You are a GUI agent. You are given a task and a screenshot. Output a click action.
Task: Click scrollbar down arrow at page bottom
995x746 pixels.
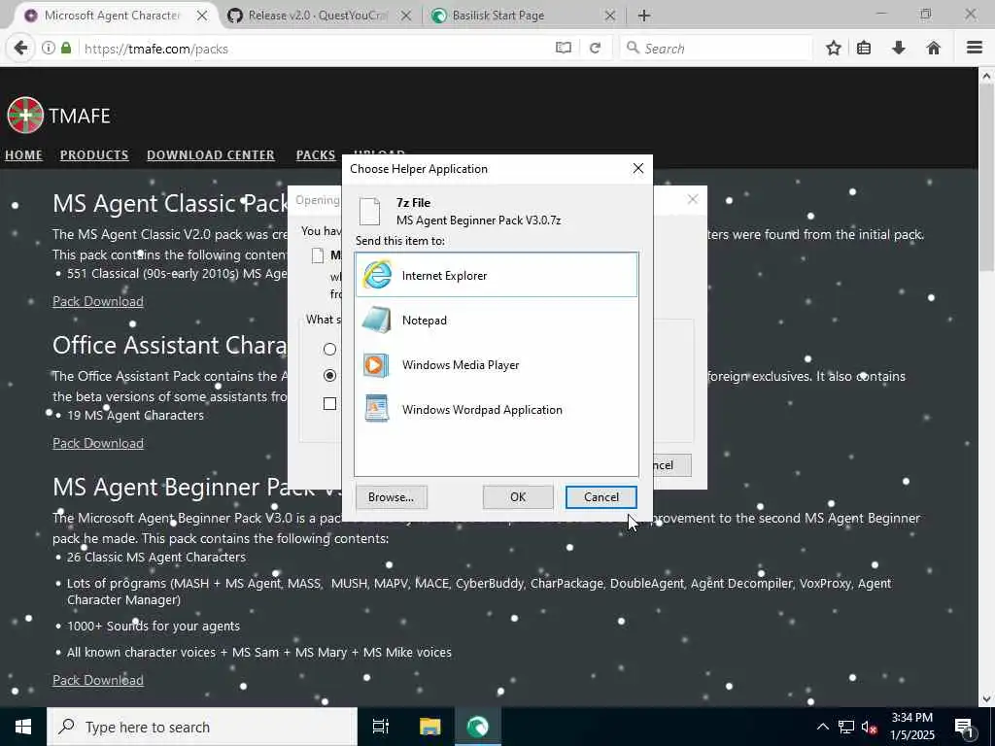[x=986, y=699]
